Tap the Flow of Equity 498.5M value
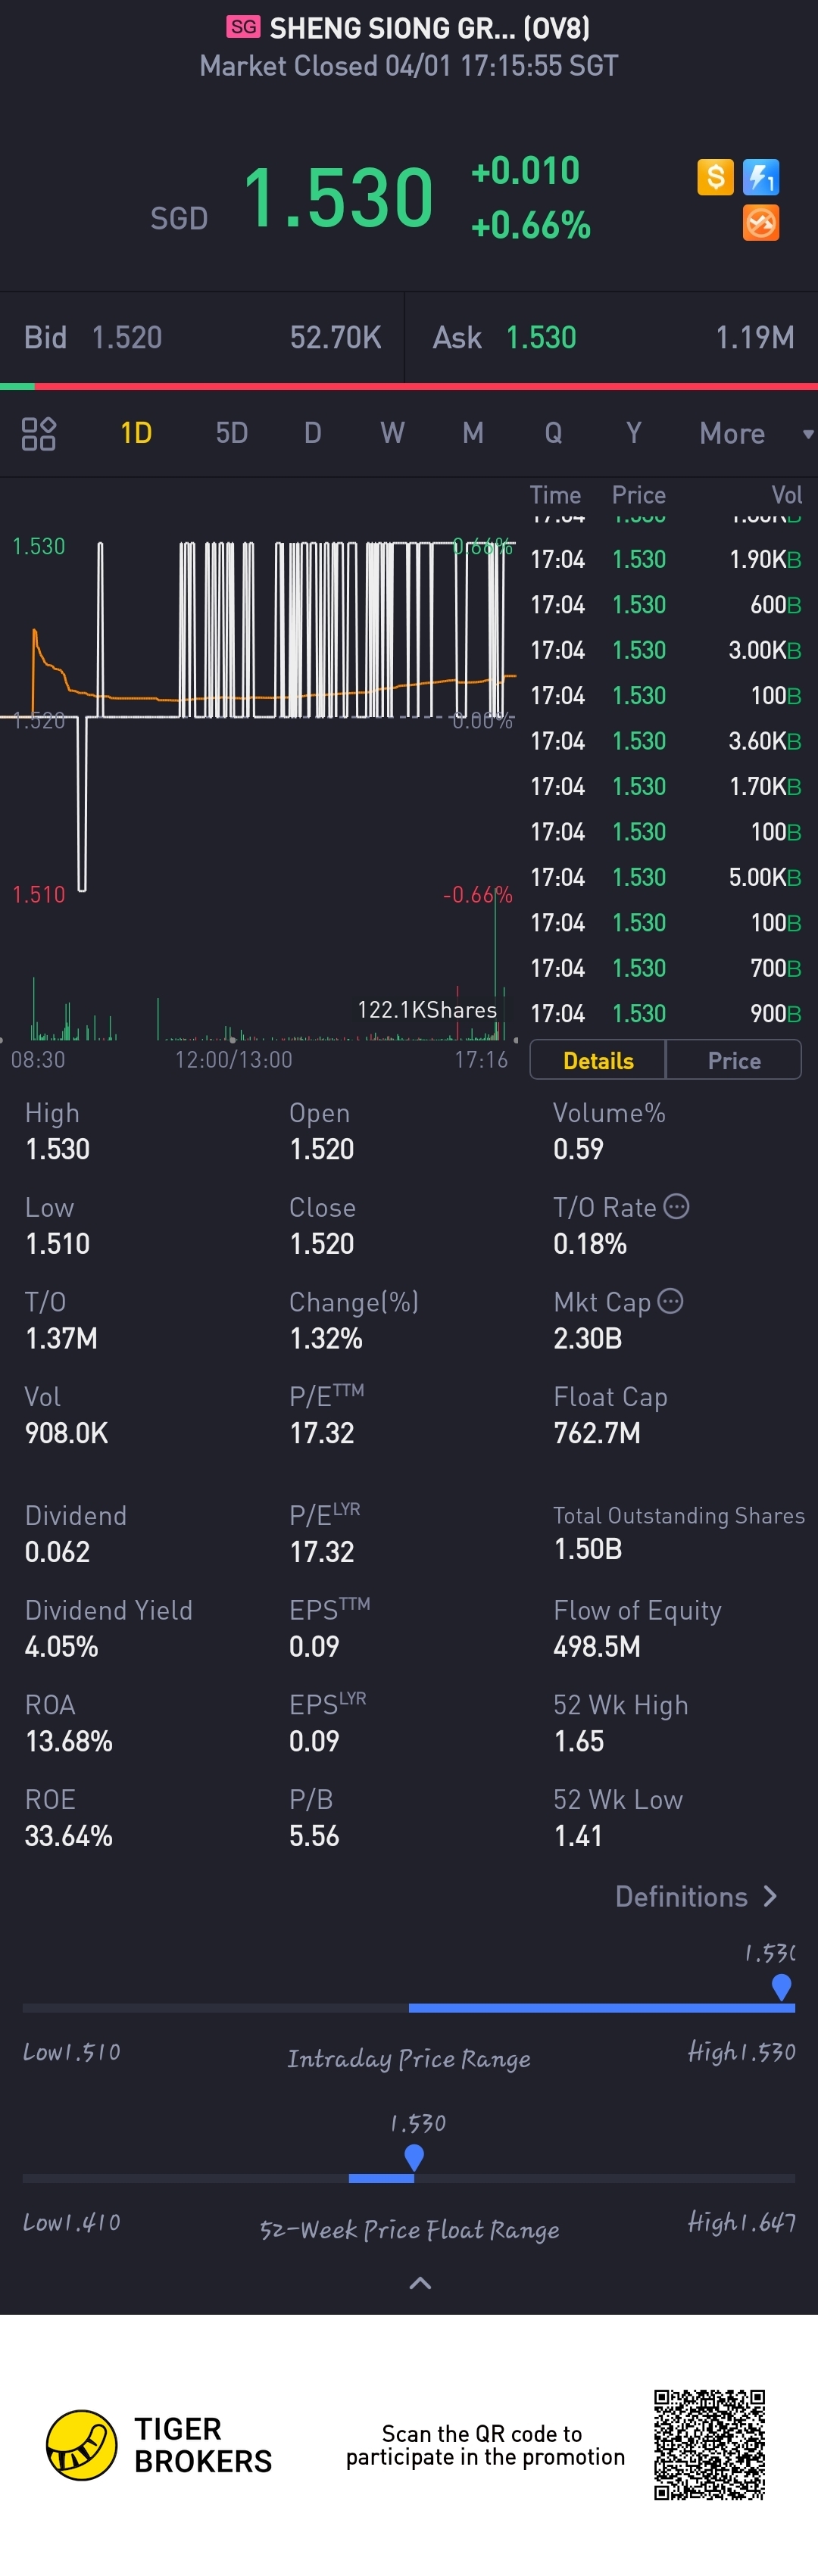The image size is (818, 2576). (596, 1646)
